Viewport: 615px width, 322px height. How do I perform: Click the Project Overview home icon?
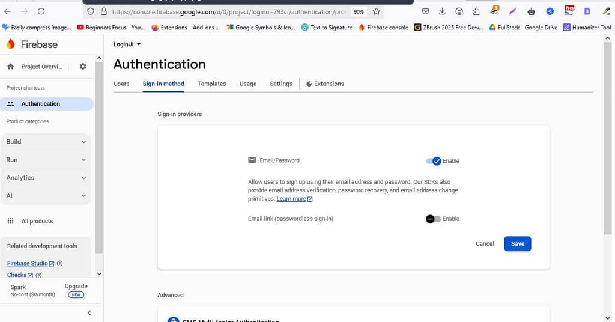[11, 67]
